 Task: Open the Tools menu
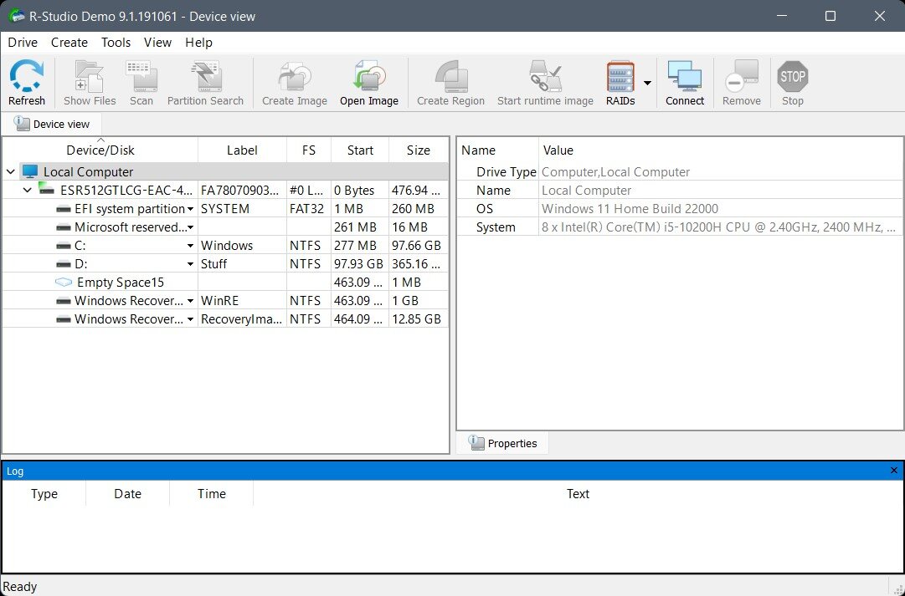click(x=116, y=42)
